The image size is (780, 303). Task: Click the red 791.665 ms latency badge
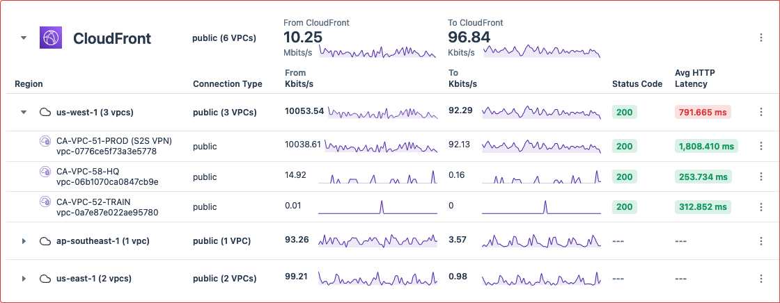pyautogui.click(x=703, y=112)
